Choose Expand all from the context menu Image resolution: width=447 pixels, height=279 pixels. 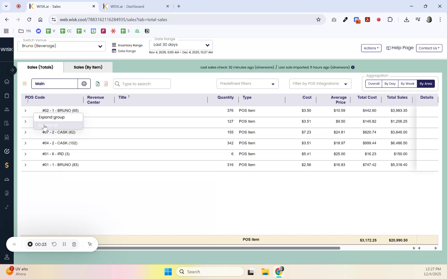[48, 125]
